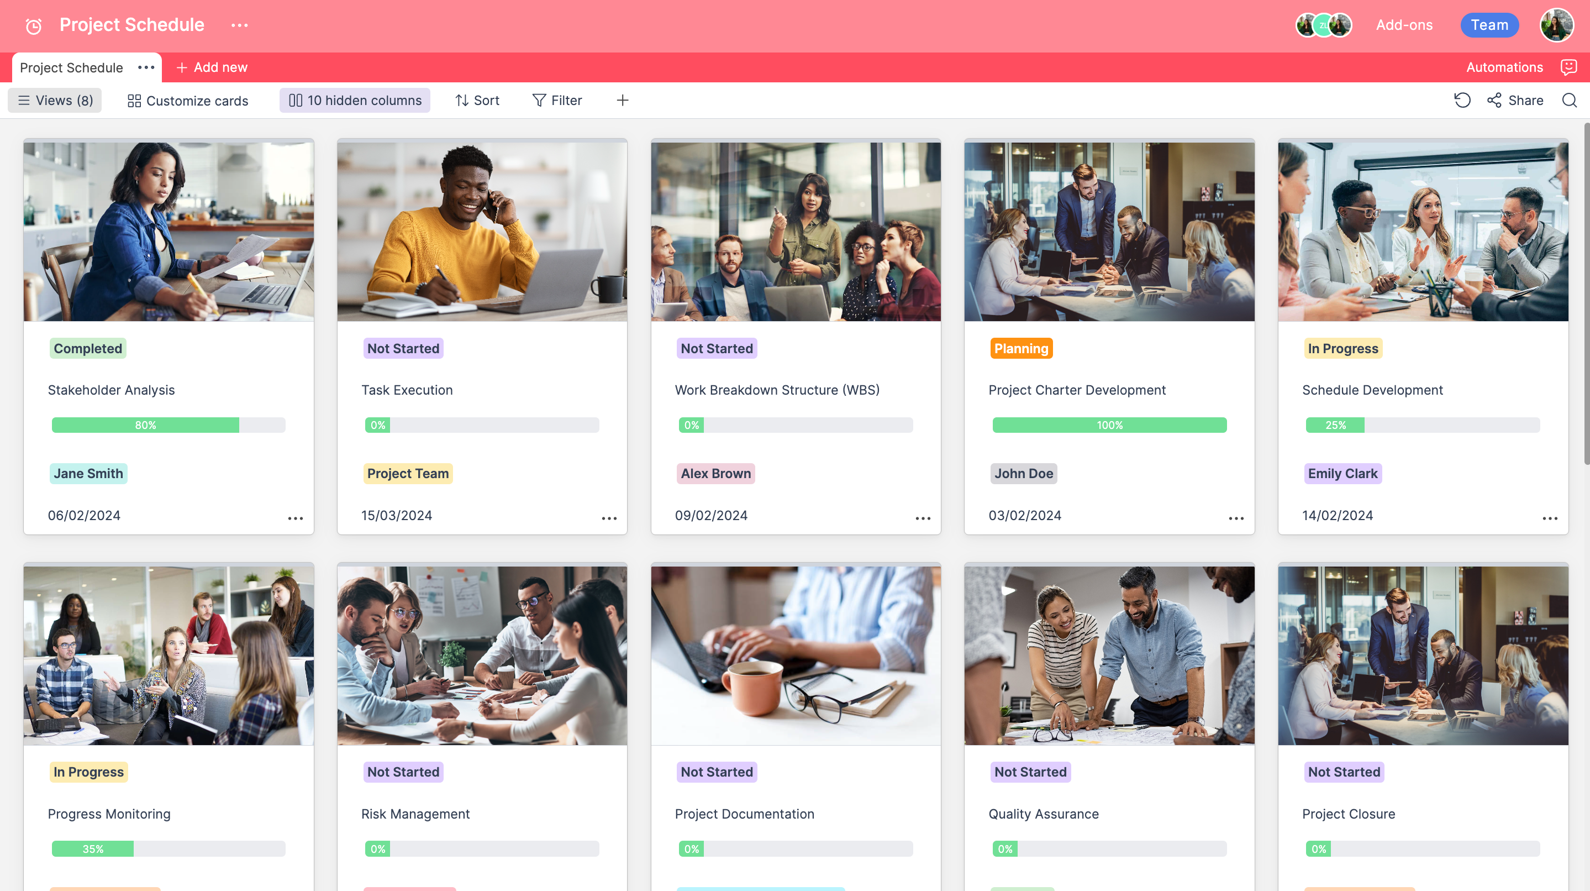Open the feedback smiley chat icon

click(1568, 67)
